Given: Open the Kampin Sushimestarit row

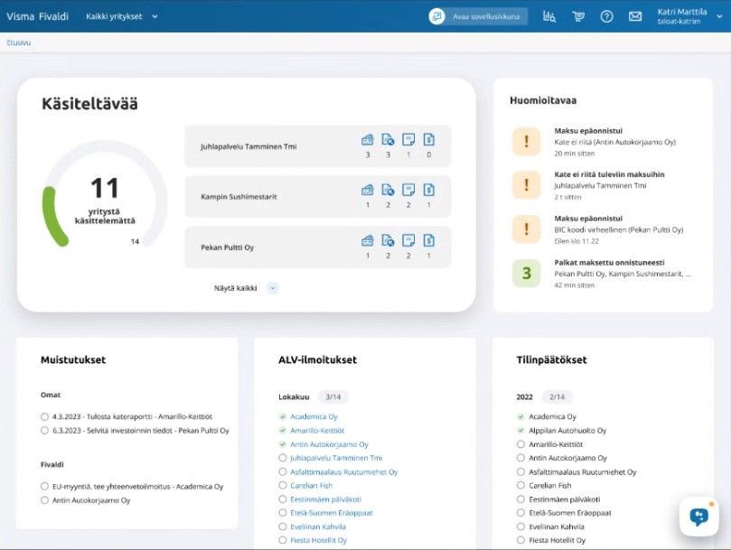Looking at the screenshot, I should [x=318, y=197].
